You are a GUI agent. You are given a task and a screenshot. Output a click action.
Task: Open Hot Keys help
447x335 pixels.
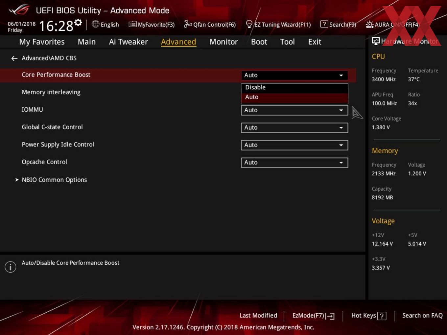tap(368, 316)
